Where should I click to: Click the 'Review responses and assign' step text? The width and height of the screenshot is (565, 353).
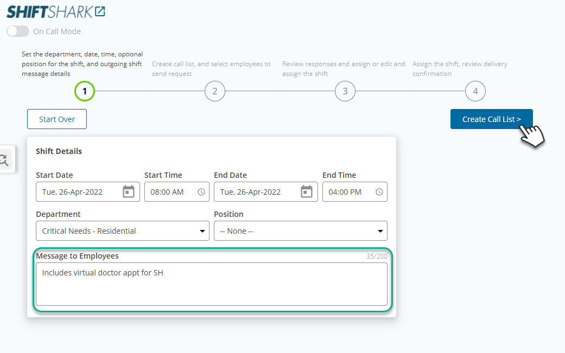point(344,68)
